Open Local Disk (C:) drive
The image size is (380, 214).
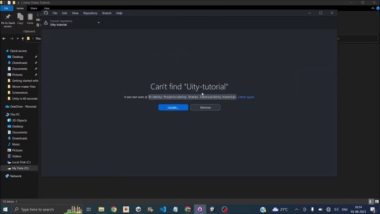21,162
